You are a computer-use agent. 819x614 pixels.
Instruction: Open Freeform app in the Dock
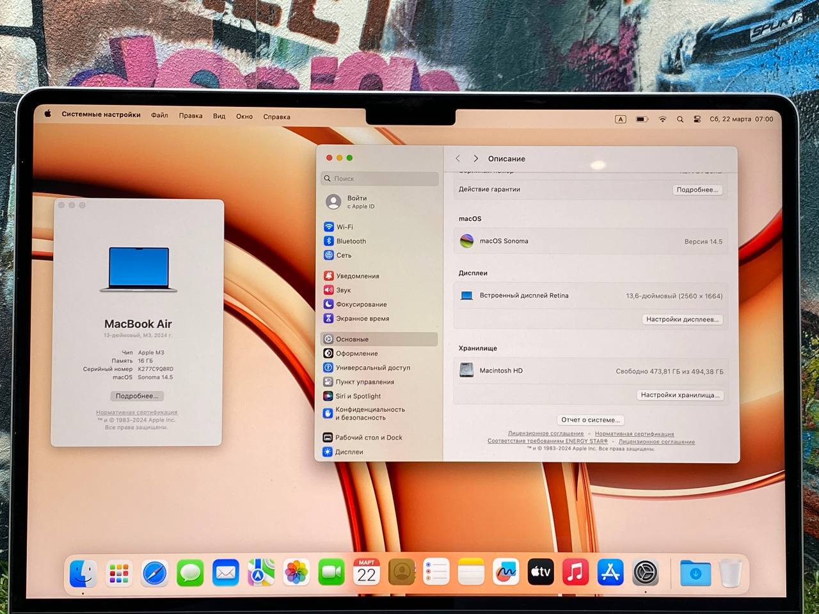click(505, 572)
